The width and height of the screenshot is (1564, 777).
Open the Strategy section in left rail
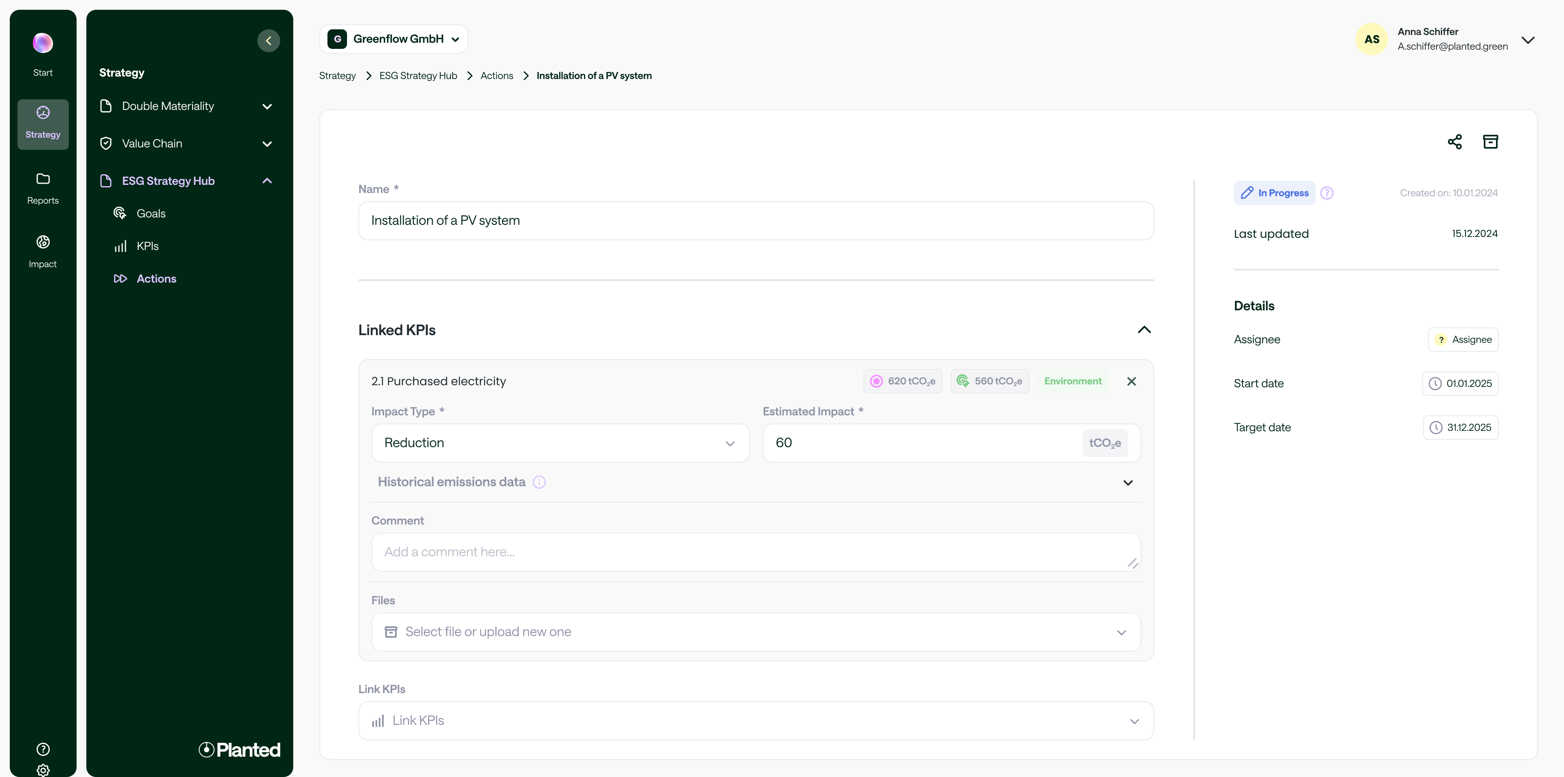42,124
